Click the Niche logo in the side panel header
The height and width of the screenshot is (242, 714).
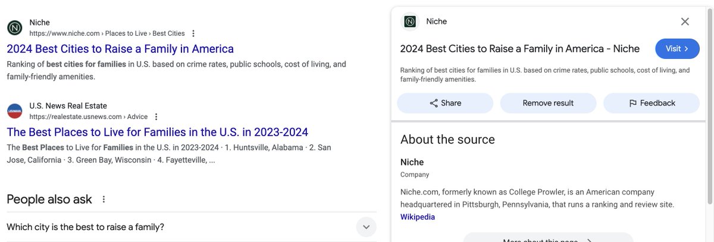click(x=410, y=21)
